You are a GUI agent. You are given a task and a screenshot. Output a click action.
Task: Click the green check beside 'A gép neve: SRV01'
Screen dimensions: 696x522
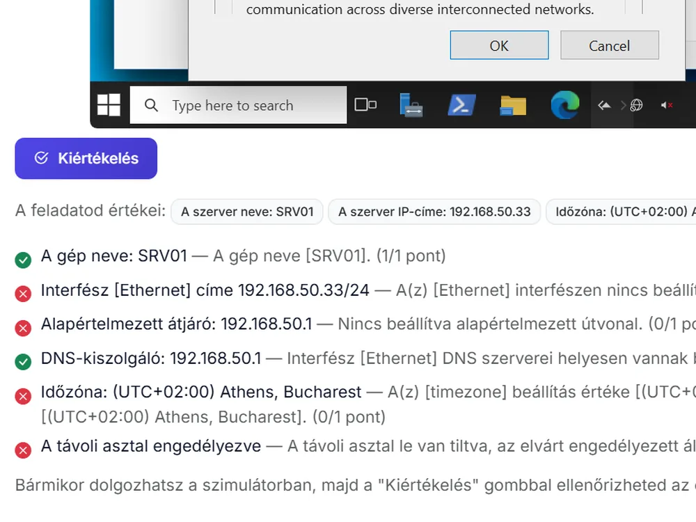(x=23, y=260)
